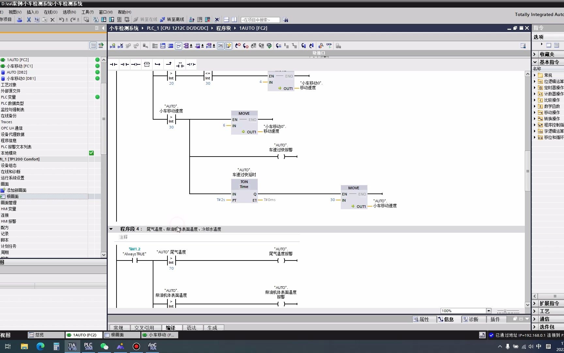Click the save project printer-like icon
The height and width of the screenshot is (353, 564).
click(20, 20)
